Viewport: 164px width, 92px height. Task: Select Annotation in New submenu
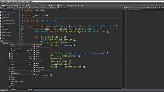pyautogui.click(x=42, y=58)
